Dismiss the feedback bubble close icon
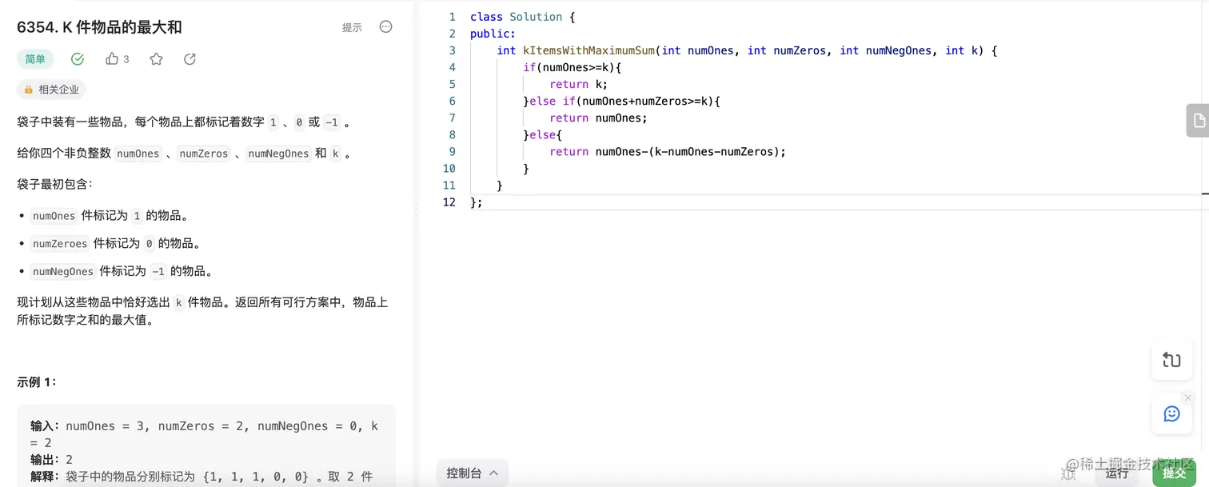Image resolution: width=1209 pixels, height=487 pixels. click(x=1187, y=397)
